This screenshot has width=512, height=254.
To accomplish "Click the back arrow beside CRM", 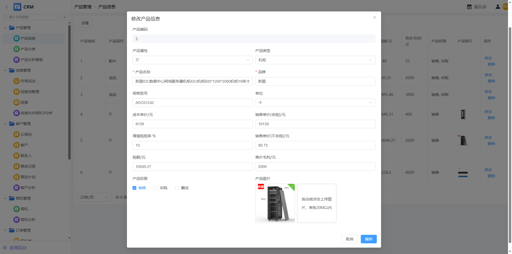I will [x=7, y=7].
